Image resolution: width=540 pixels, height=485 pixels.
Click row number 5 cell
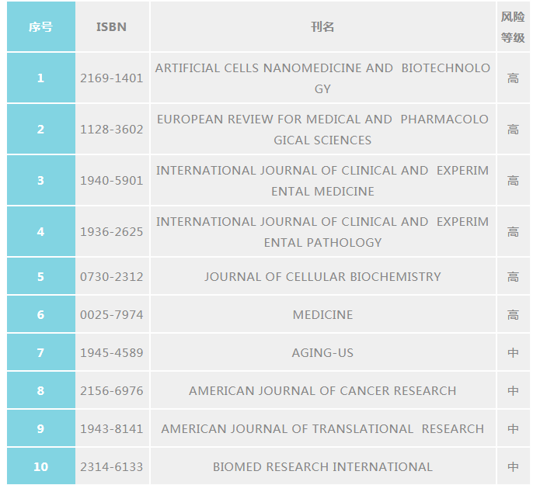pos(41,276)
